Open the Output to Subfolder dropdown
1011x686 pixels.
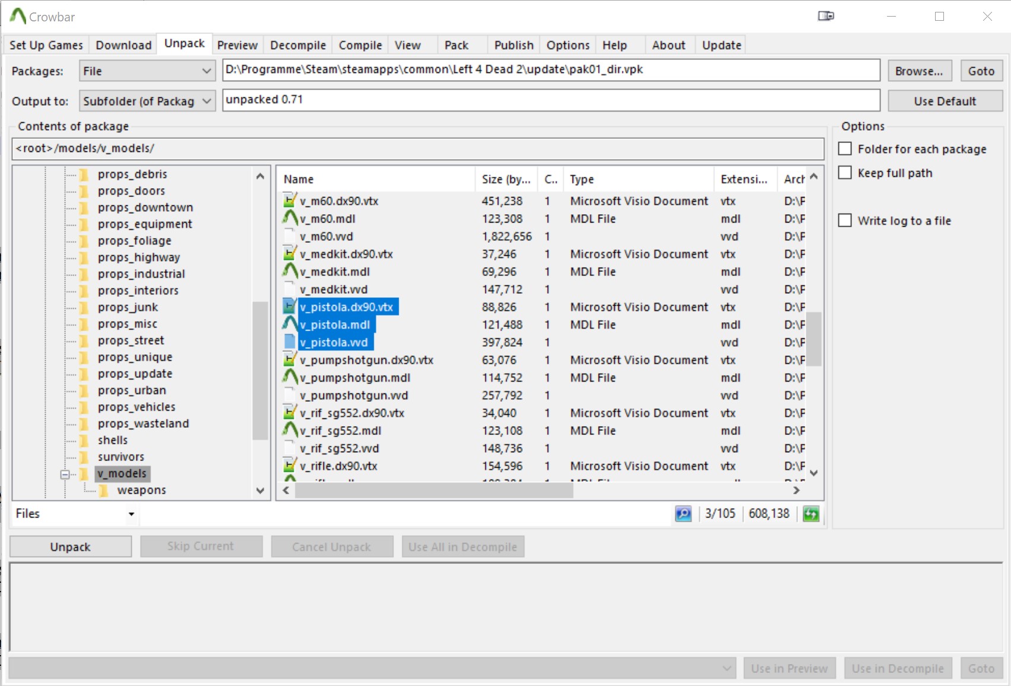click(x=147, y=101)
